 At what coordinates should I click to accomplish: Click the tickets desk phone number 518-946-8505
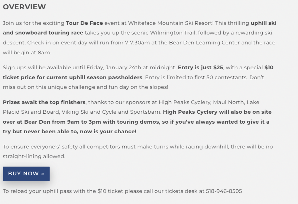[x=224, y=191]
